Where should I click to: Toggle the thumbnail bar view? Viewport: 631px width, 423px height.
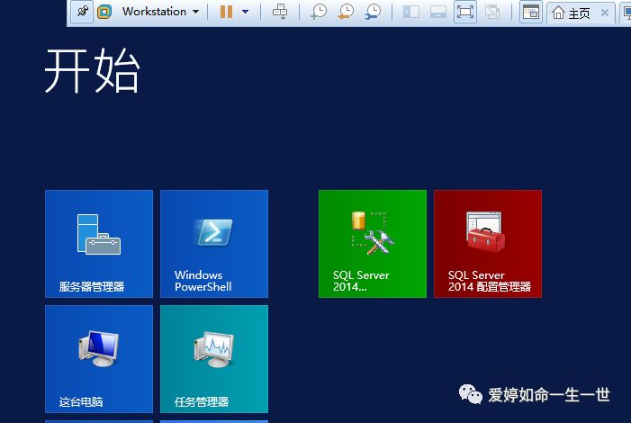click(x=437, y=12)
